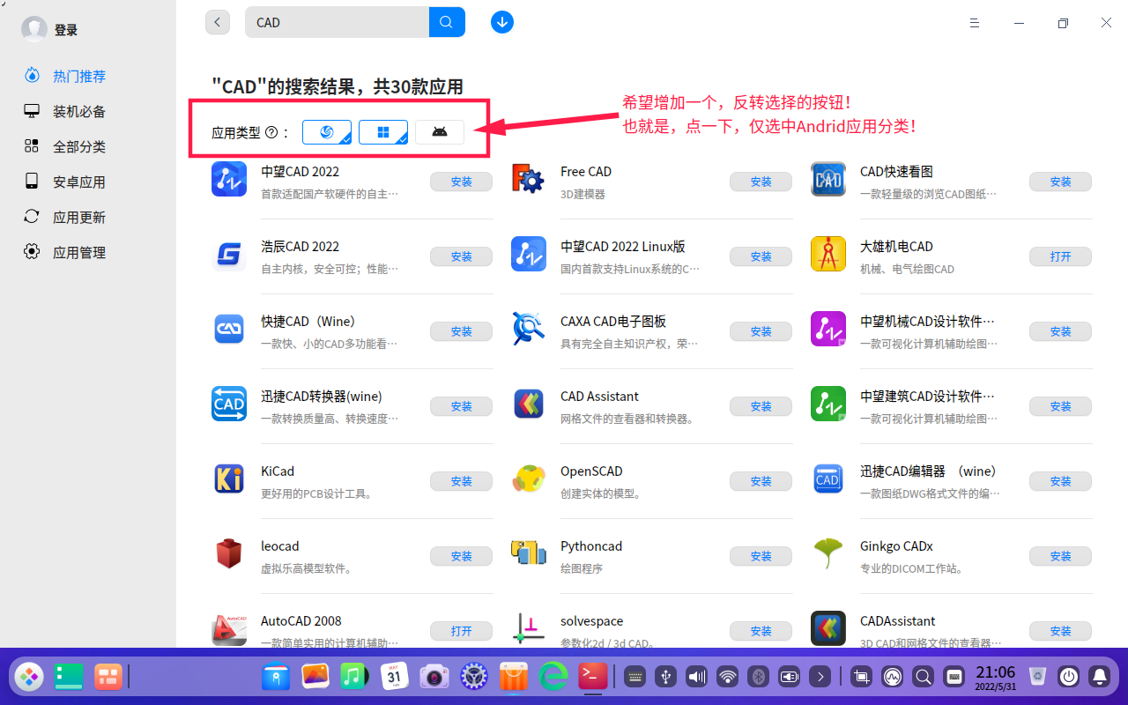
Task: Enable the Android app type filter
Action: (x=440, y=132)
